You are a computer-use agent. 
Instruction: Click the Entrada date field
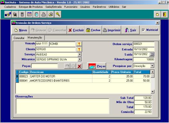click(x=144, y=49)
